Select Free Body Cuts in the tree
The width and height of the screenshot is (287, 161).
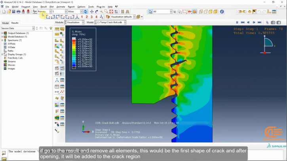[15, 58]
